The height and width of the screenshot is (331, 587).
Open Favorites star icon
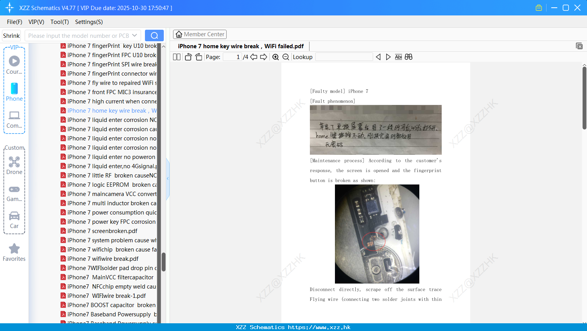[x=14, y=252]
